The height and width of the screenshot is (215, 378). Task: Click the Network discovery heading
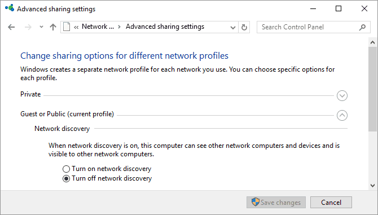tap(62, 129)
